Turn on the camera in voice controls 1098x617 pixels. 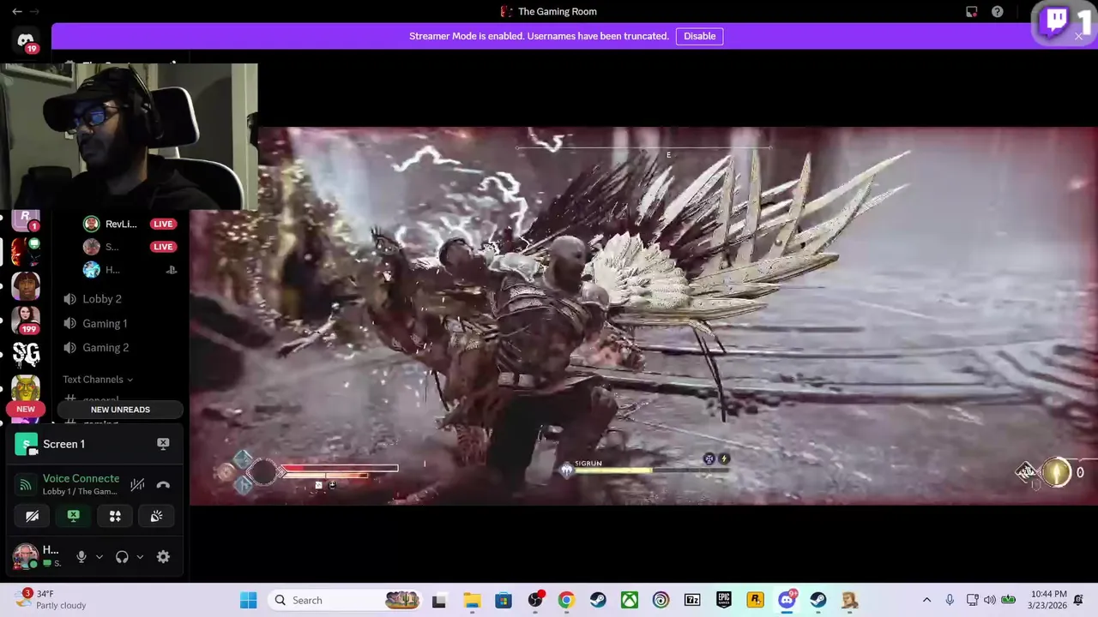(32, 516)
